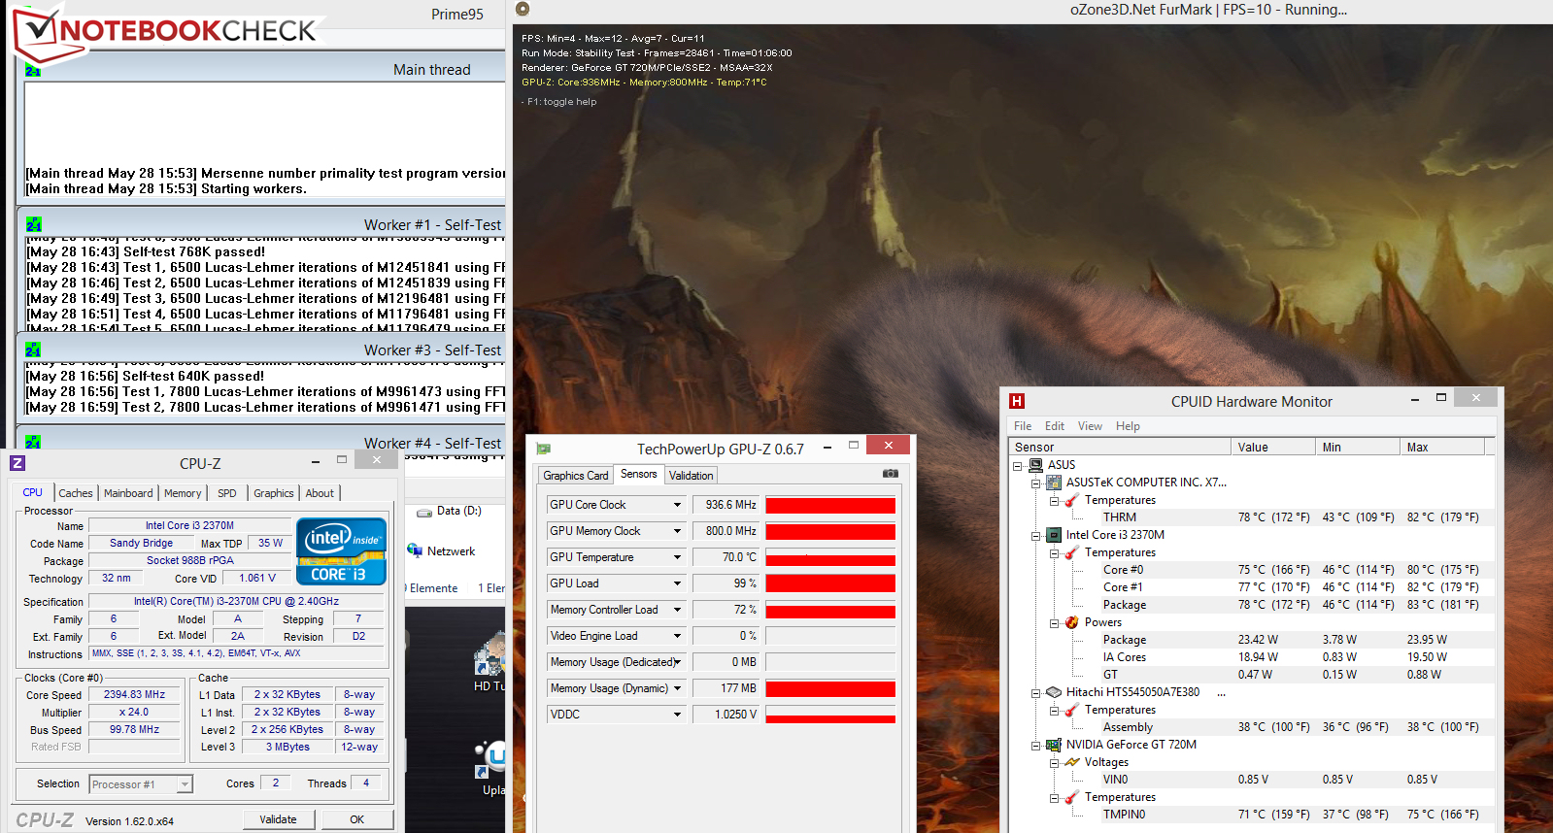Open the GPU Core Clock sensor dropdown
The image size is (1553, 833).
point(677,505)
